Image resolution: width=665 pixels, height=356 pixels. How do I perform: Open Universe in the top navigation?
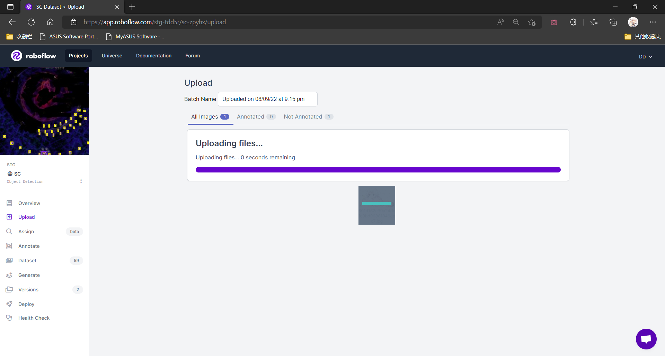[x=112, y=56]
